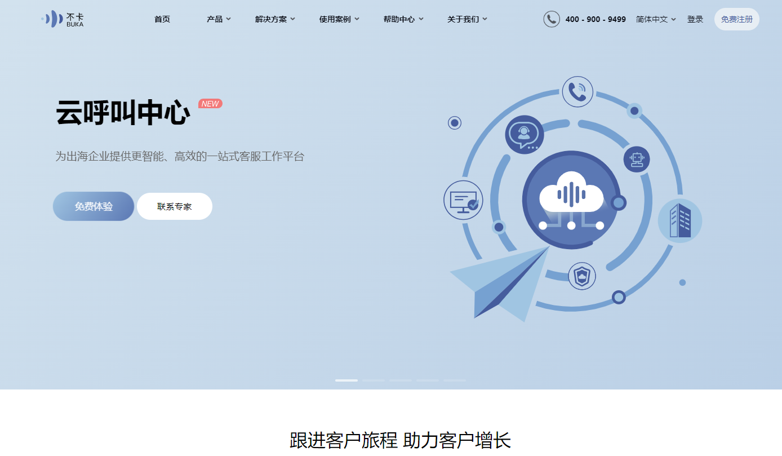Expand the 产品 dropdown menu
The image size is (782, 456).
[x=219, y=19]
